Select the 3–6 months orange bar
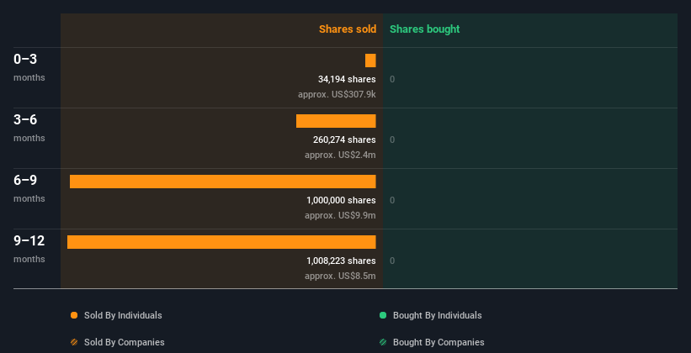691x353 pixels. point(336,121)
